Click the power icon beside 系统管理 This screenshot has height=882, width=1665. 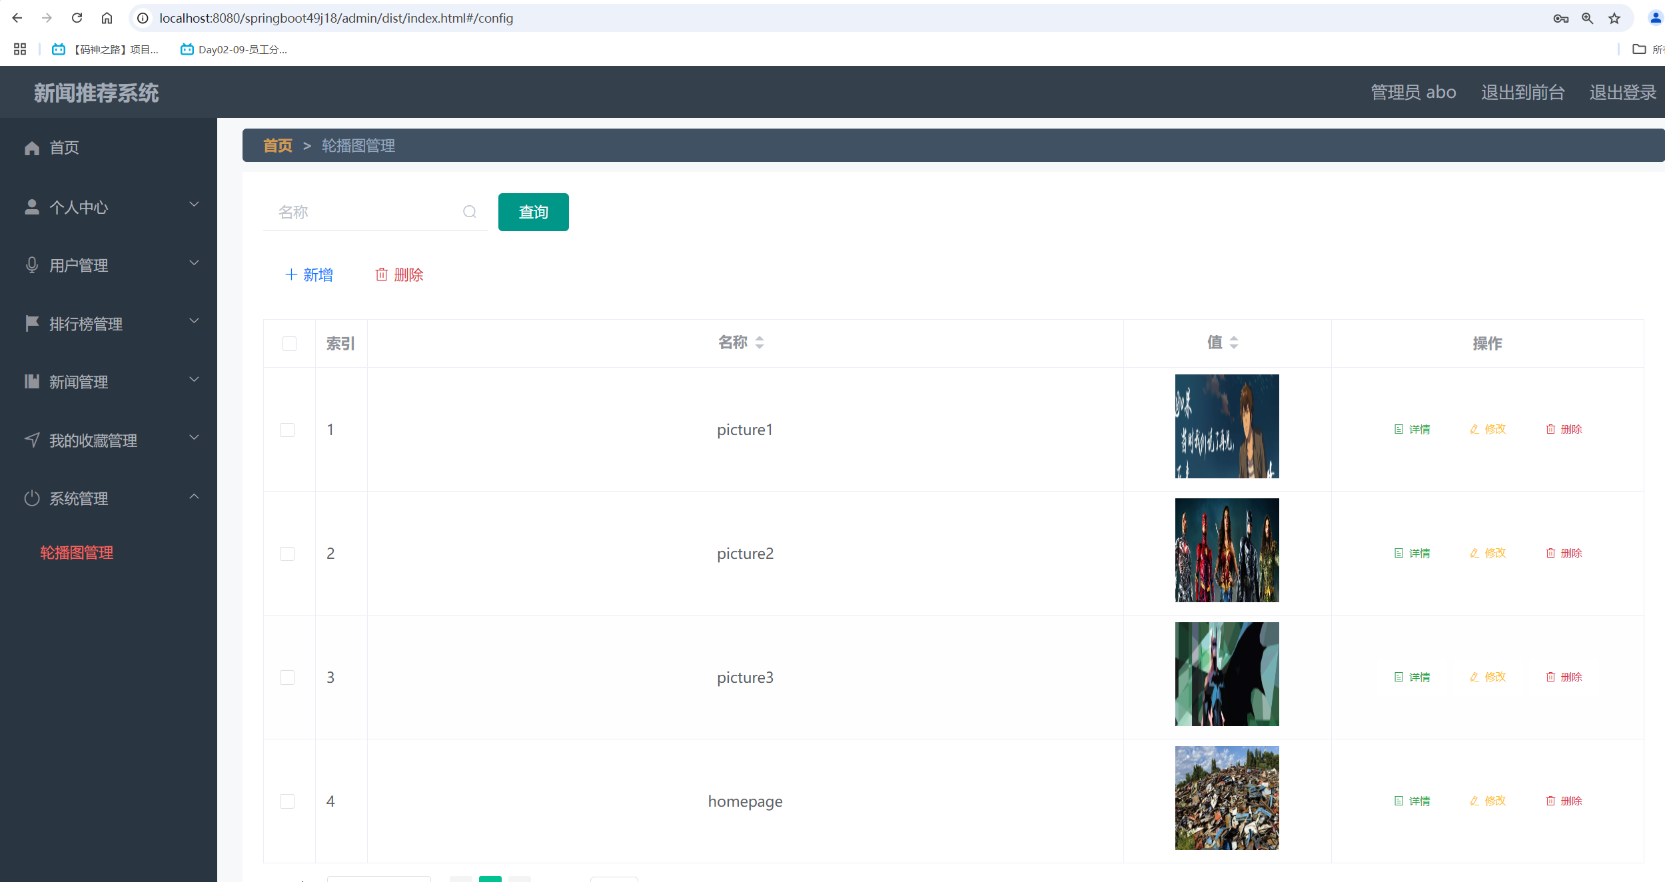click(x=32, y=498)
